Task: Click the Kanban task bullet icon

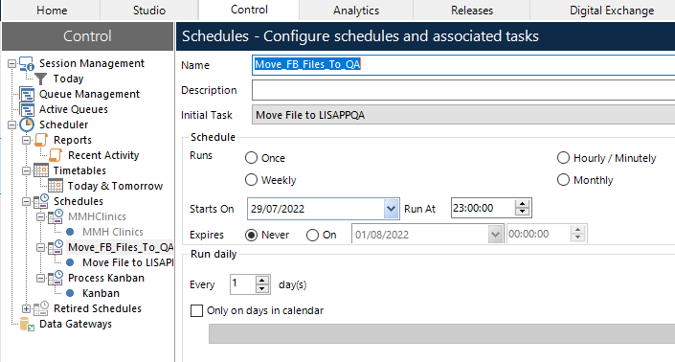Action: pos(70,293)
